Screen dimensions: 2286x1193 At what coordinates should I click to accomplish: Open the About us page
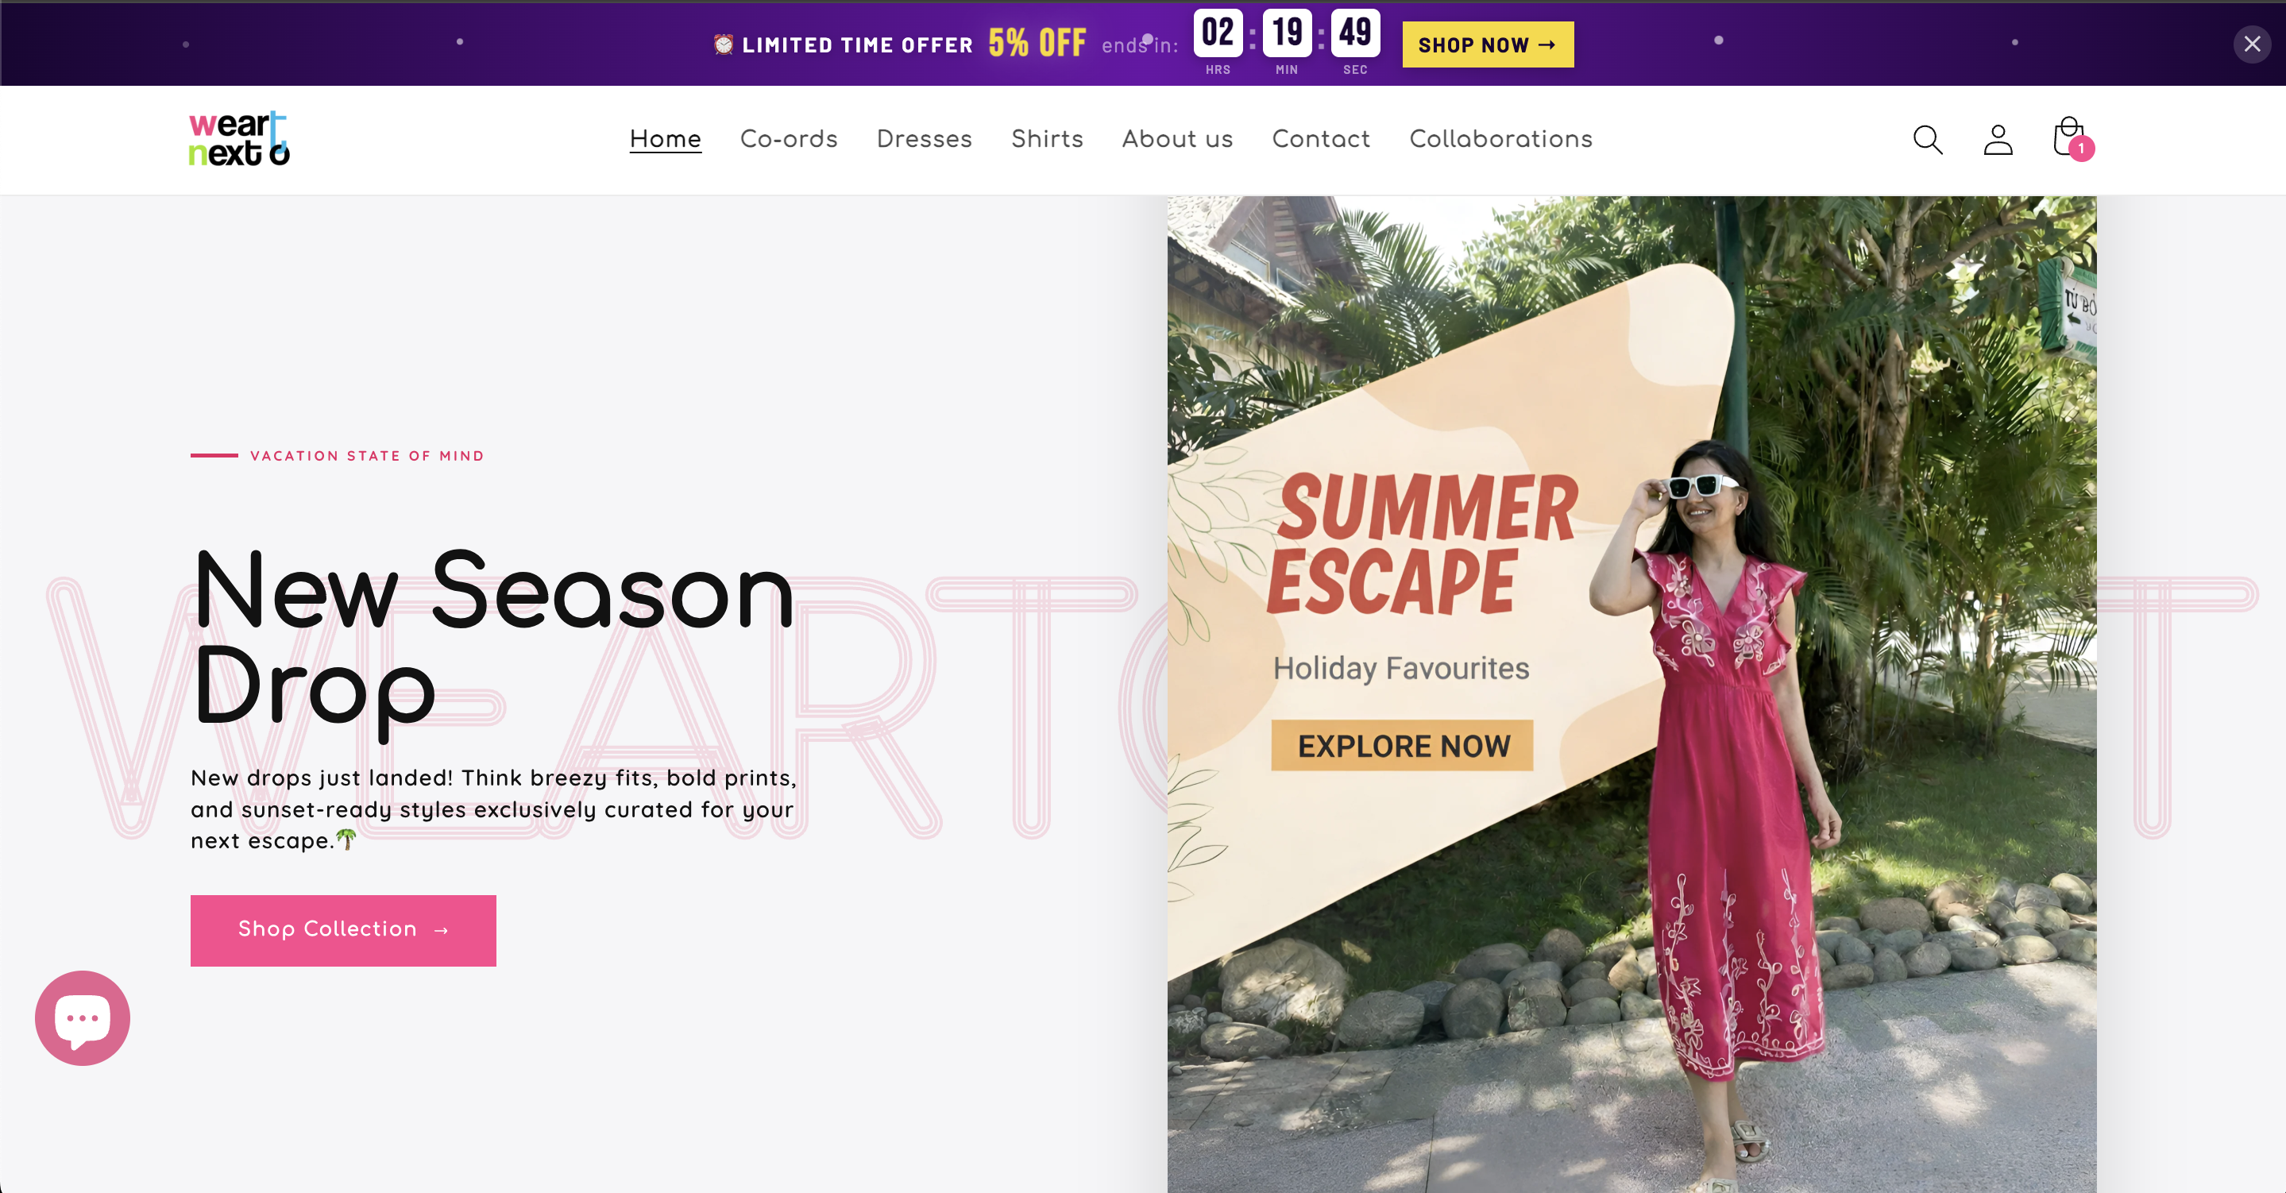pos(1178,139)
